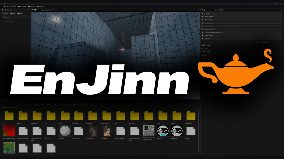This screenshot has height=159, width=284.
Task: Expand the bloom settings section
Action: click(x=242, y=29)
